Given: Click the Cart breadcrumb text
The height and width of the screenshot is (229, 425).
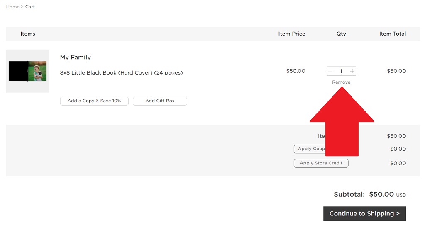Looking at the screenshot, I should [30, 7].
